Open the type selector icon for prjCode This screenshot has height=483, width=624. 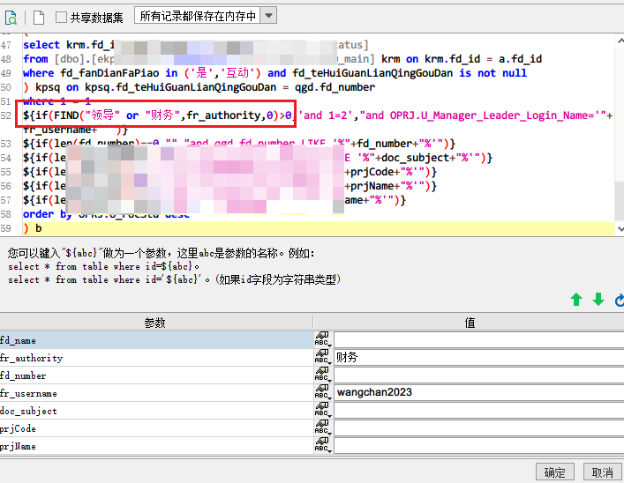point(322,427)
